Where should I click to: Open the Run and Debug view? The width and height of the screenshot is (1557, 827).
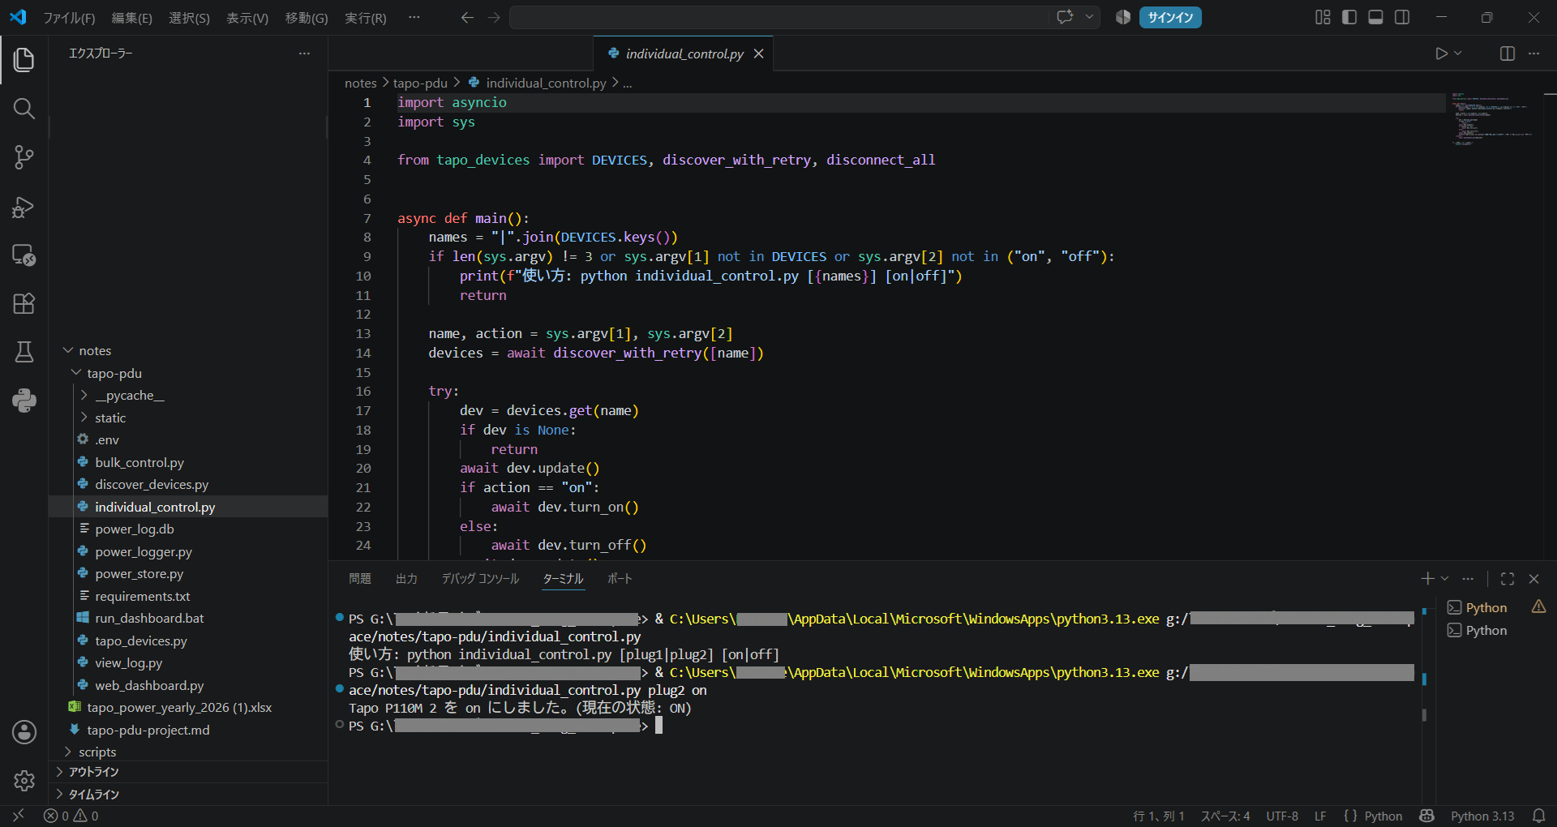tap(24, 207)
